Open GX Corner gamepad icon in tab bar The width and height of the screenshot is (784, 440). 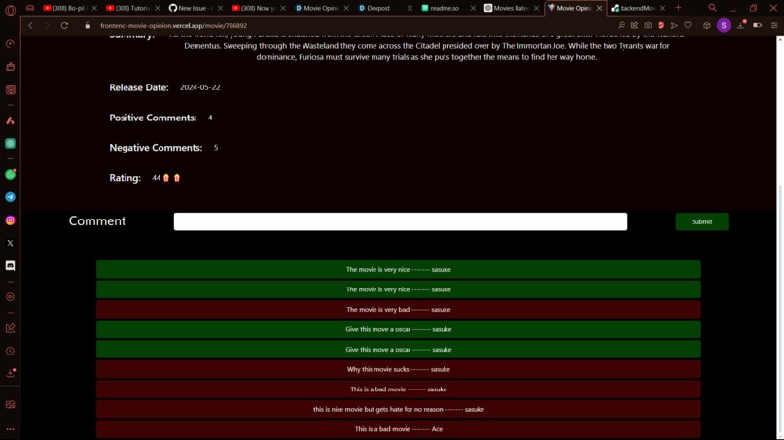click(30, 8)
